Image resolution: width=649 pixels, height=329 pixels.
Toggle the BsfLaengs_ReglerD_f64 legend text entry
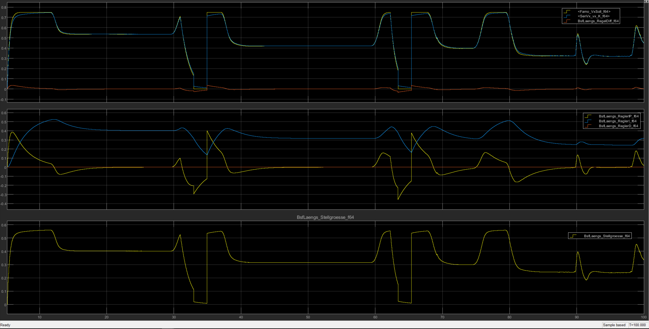pos(618,126)
